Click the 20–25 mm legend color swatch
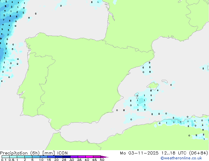Screen dimensions: 209x161 pos(59,157)
